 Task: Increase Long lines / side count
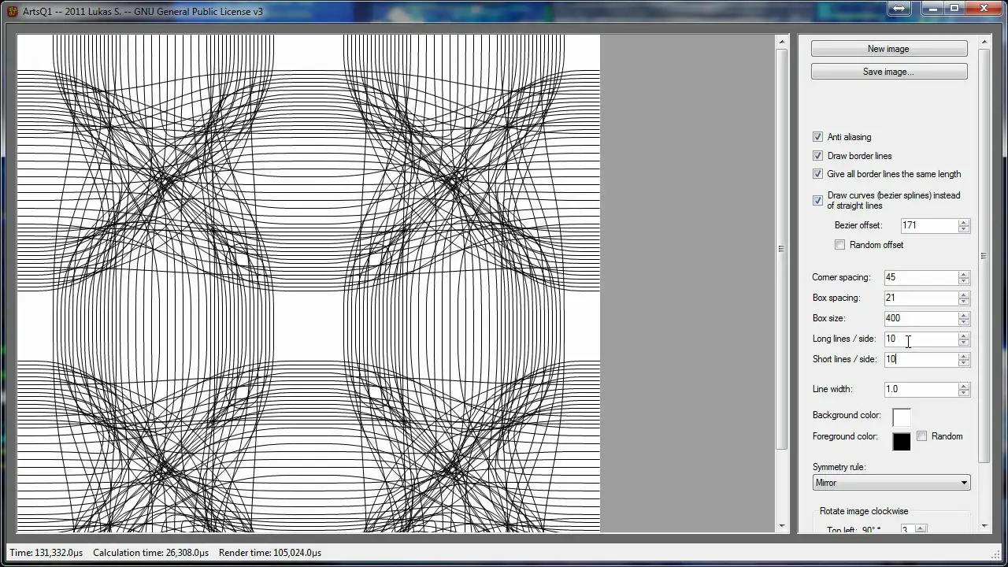(x=964, y=335)
